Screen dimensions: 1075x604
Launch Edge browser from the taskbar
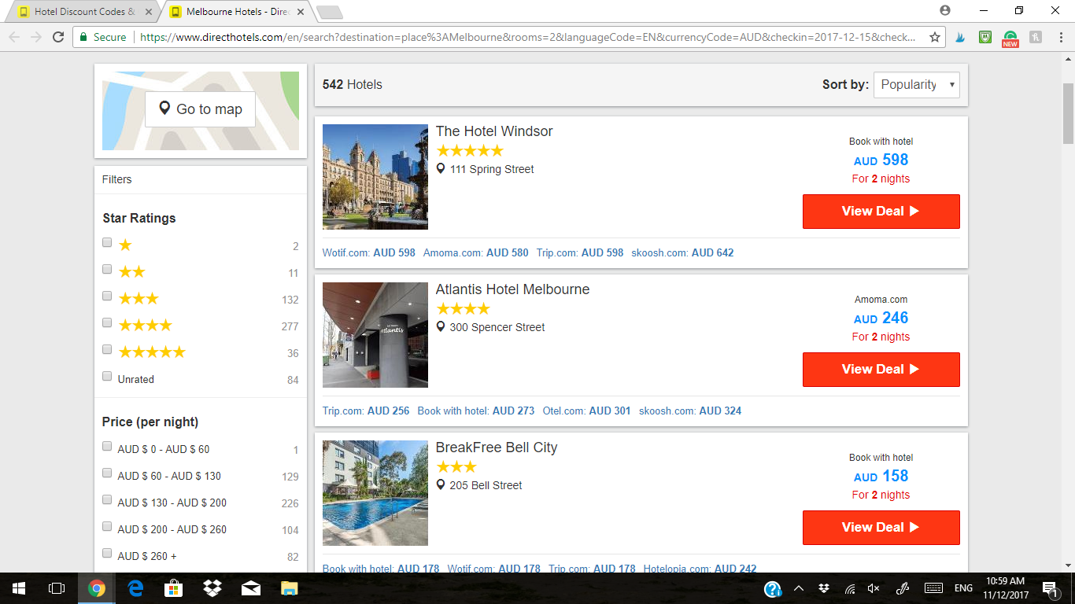[135, 588]
